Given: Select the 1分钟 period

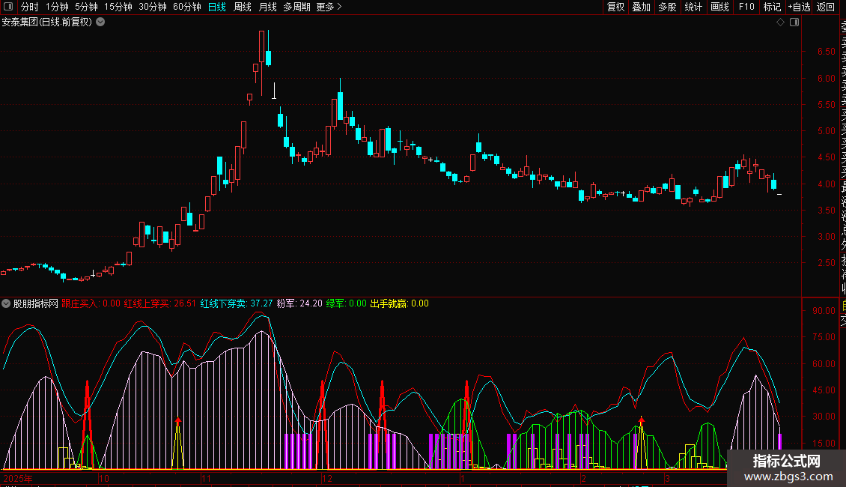Looking at the screenshot, I should pyautogui.click(x=57, y=7).
